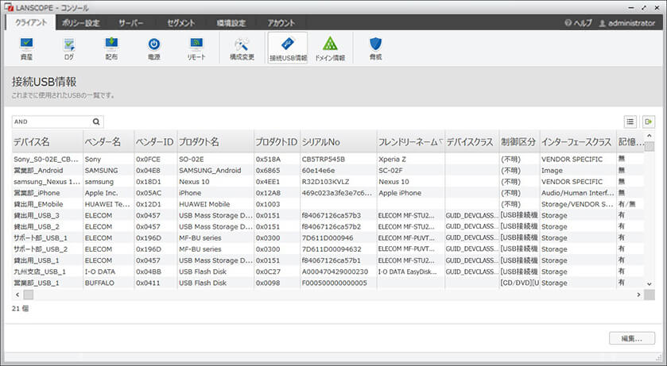Open the 資産 assets icon
The height and width of the screenshot is (366, 667).
pyautogui.click(x=26, y=48)
